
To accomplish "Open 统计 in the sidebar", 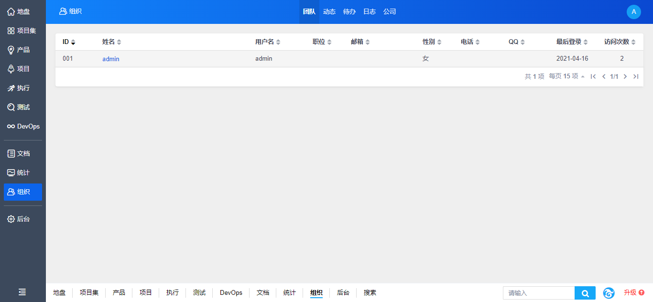I will point(23,173).
